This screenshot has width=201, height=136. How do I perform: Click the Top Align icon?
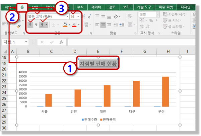97,16
